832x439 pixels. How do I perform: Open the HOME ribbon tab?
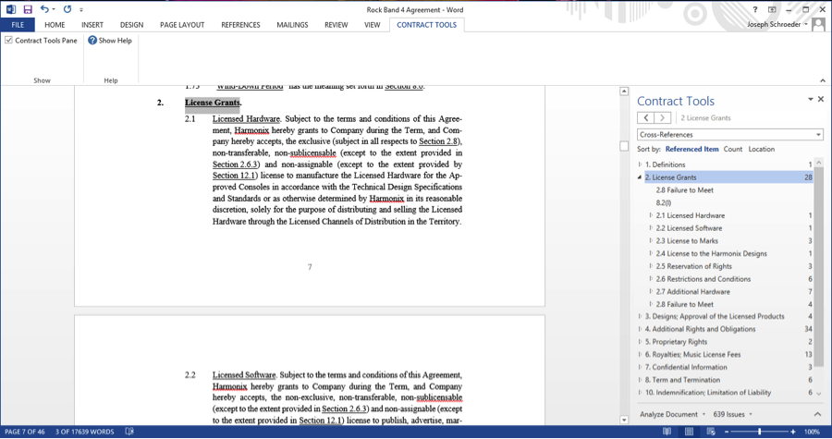click(55, 25)
